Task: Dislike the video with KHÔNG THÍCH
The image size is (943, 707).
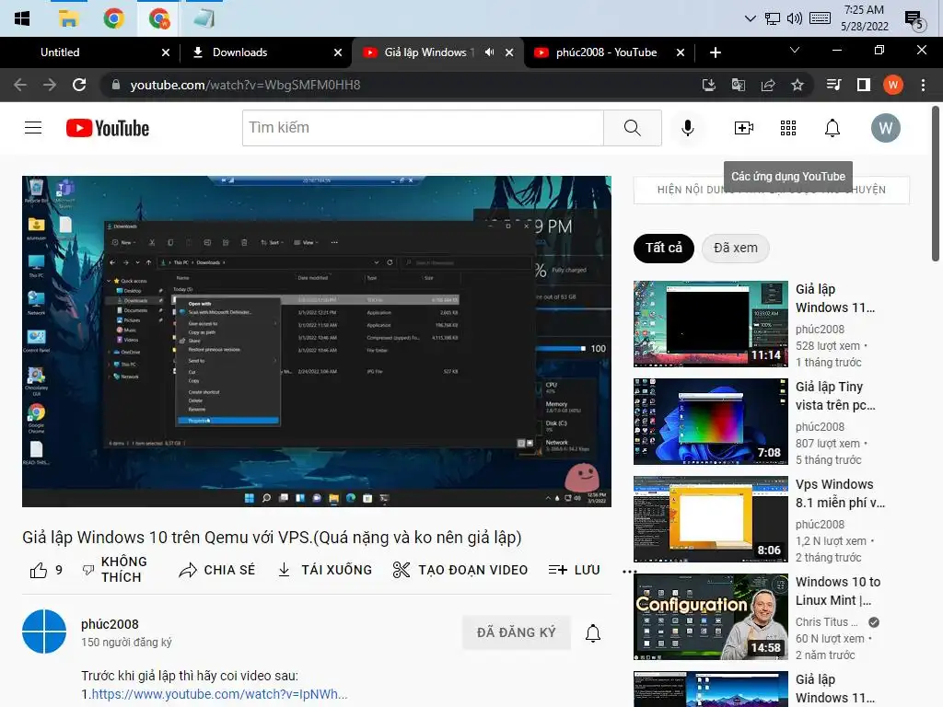Action: click(115, 569)
